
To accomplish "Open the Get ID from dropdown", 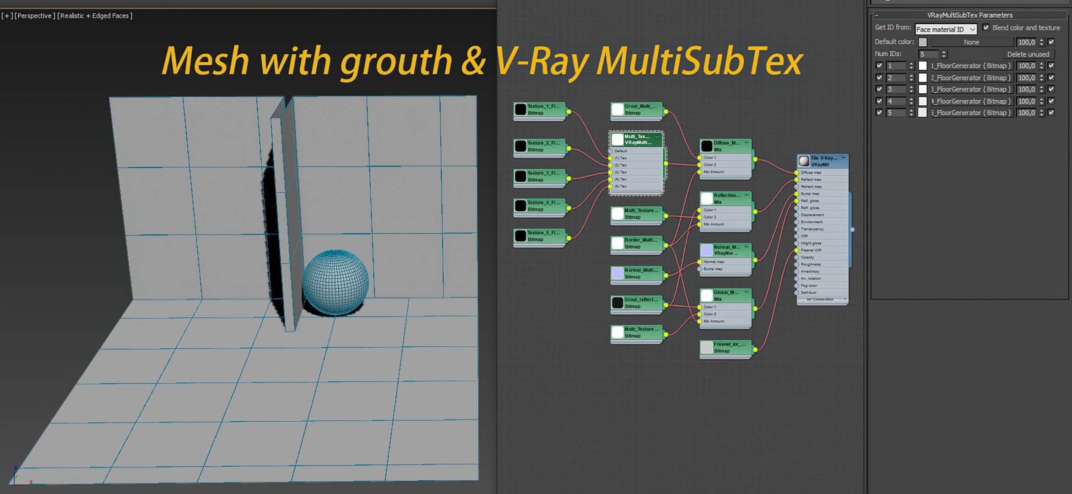I will [946, 29].
